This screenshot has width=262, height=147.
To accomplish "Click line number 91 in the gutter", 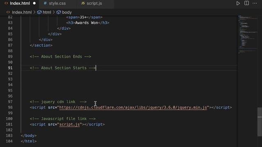I will pyautogui.click(x=10, y=68).
